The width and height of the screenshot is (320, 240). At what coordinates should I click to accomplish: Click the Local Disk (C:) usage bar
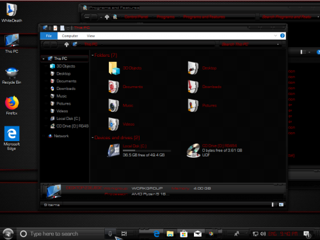147,151
